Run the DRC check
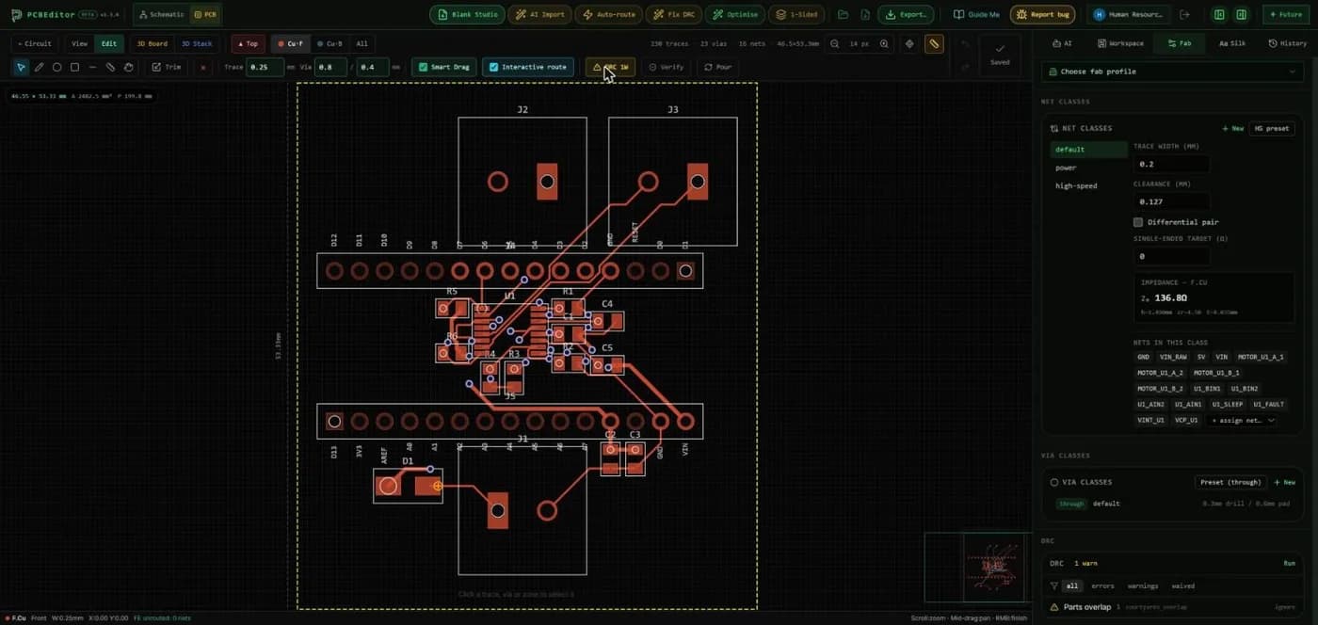This screenshot has height=625, width=1318. [1290, 563]
